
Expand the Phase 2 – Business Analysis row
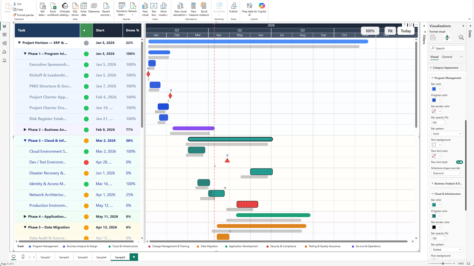click(x=25, y=130)
